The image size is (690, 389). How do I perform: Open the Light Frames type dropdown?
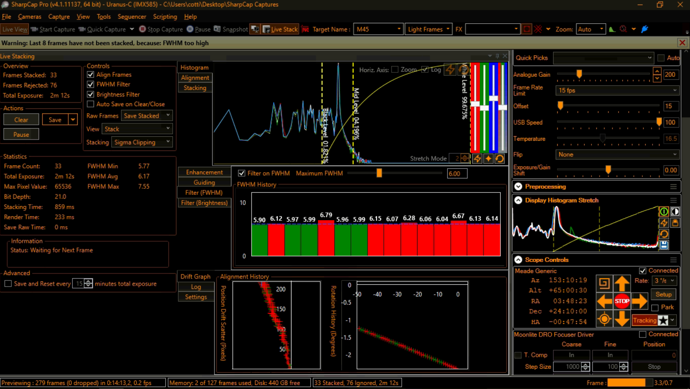(x=428, y=29)
